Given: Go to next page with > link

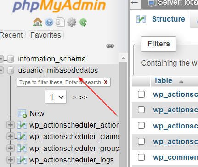Looking at the screenshot, I should coord(74,97).
